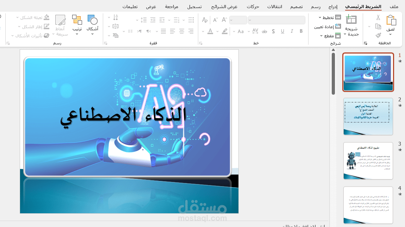
Task: Switch to the Transitions (انتقالات) tab
Action: point(275,6)
